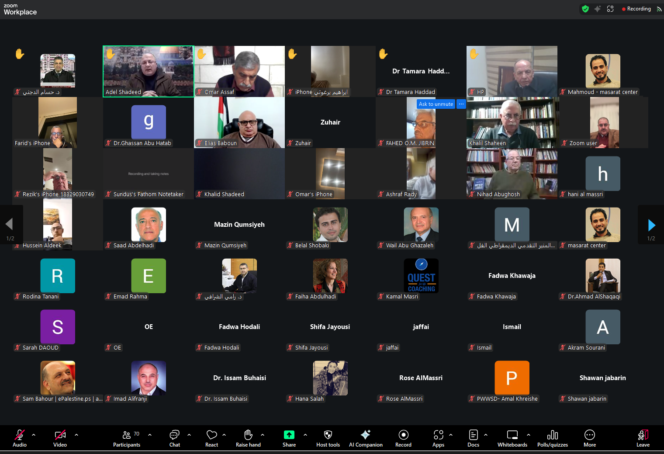Go to the next gallery page
The image size is (664, 454).
(x=651, y=225)
